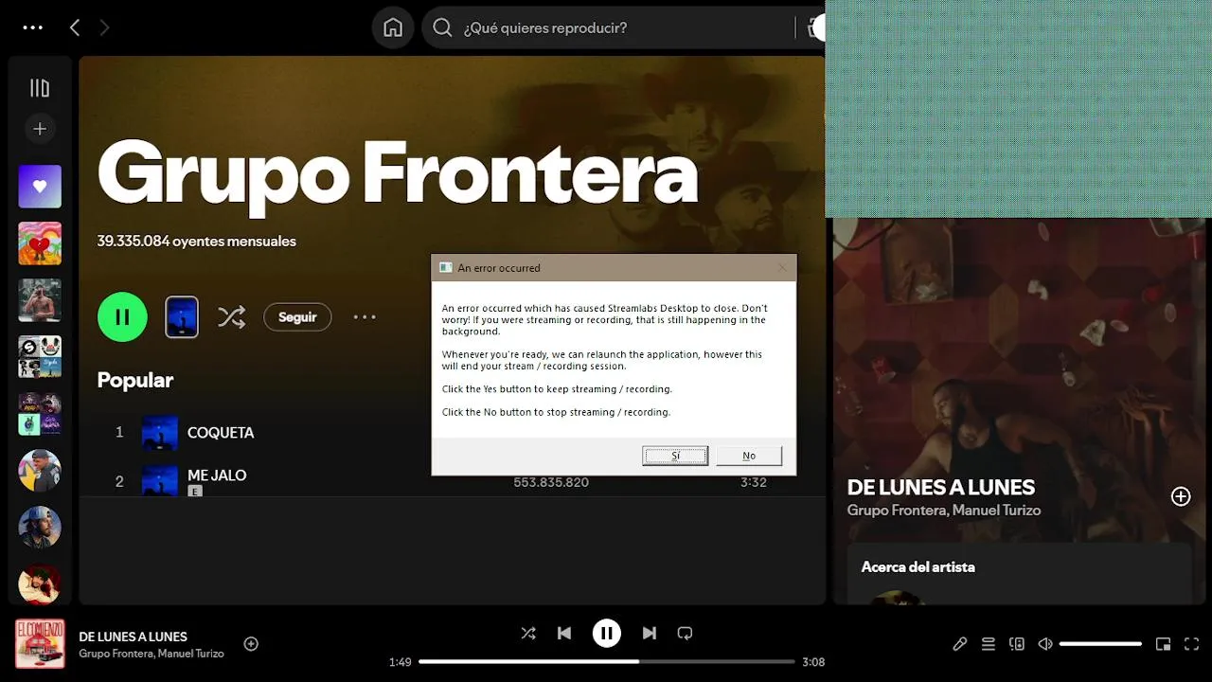The width and height of the screenshot is (1212, 682).
Task: Go back with the left arrow
Action: [75, 27]
